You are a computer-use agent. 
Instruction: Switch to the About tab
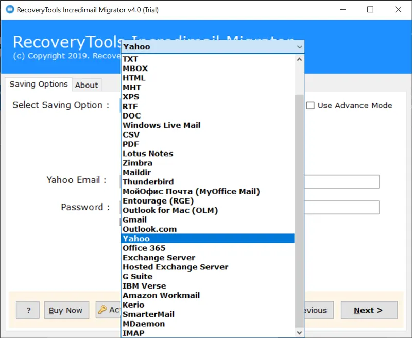87,85
